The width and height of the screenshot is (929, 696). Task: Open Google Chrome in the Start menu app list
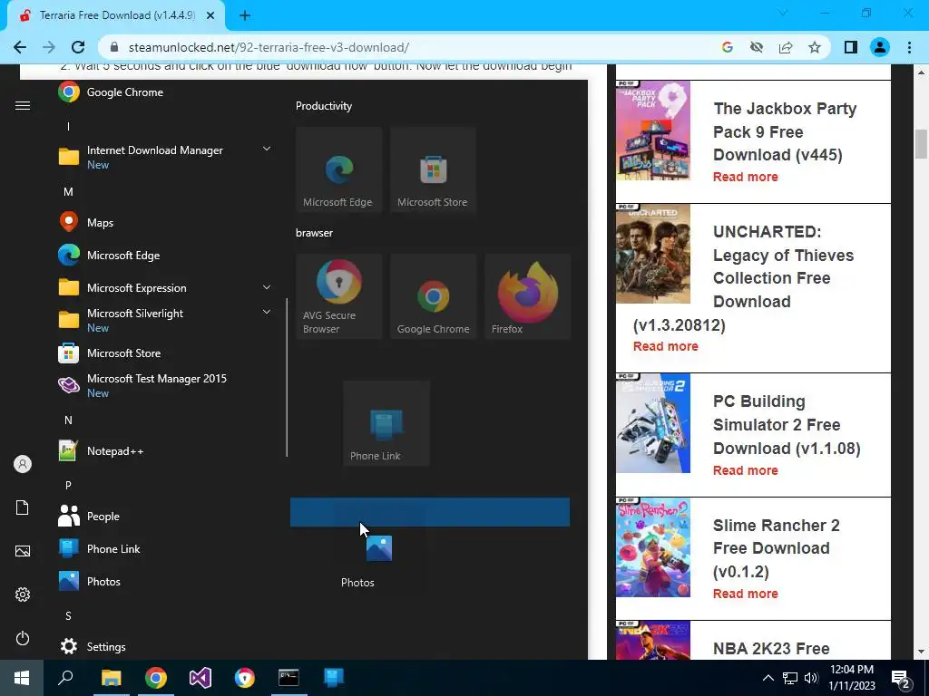pos(111,92)
